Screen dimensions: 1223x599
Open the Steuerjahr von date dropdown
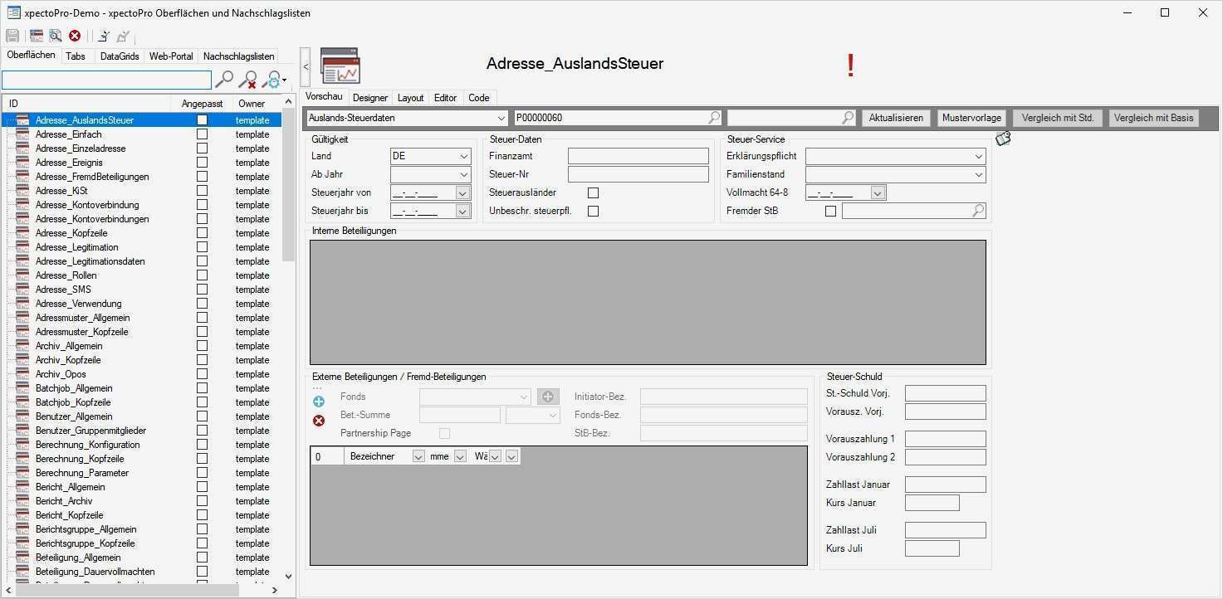(x=463, y=192)
